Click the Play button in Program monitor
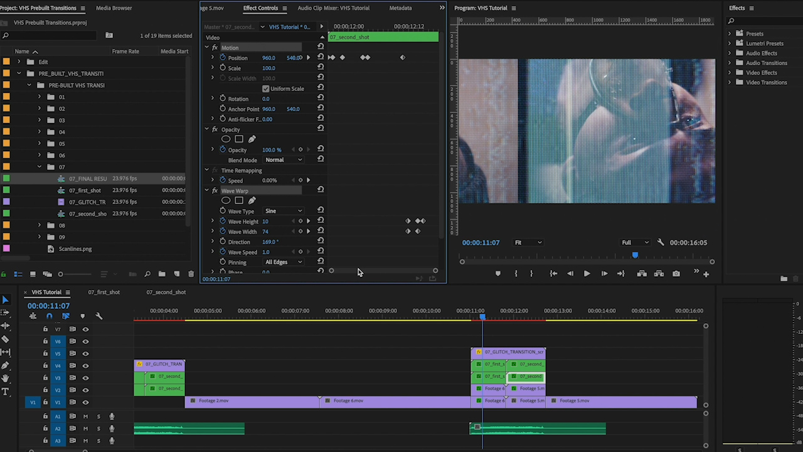 [587, 274]
